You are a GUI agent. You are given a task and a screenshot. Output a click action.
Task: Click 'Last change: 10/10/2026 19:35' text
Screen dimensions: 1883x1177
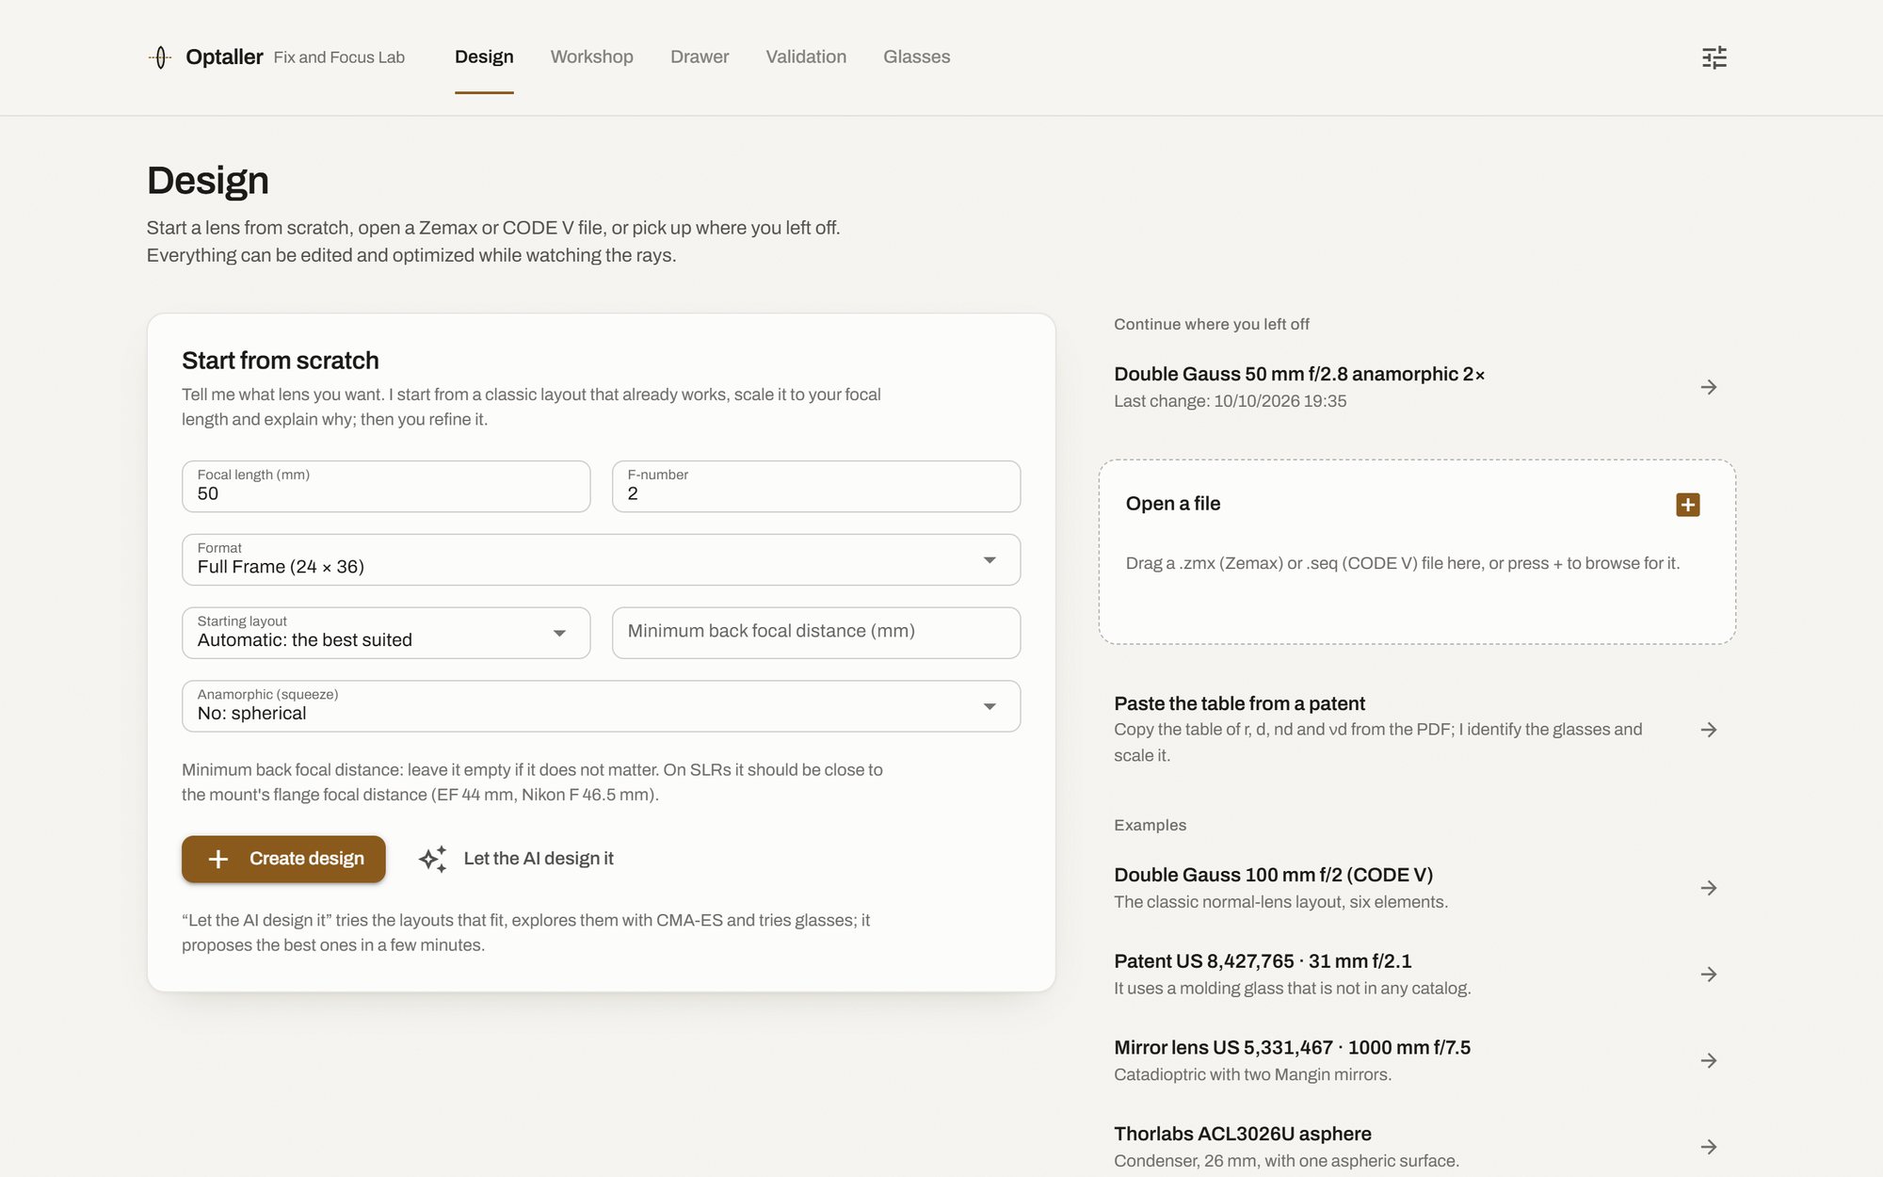coord(1231,401)
